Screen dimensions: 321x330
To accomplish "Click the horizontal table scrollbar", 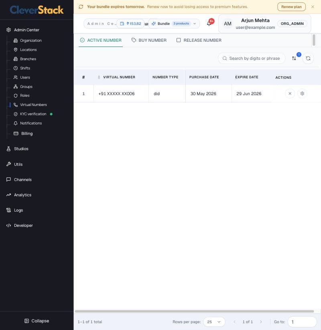I will pos(194,311).
